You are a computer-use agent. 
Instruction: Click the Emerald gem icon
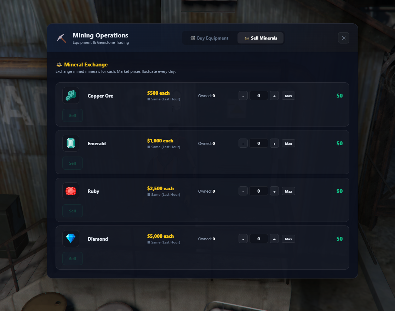(71, 143)
